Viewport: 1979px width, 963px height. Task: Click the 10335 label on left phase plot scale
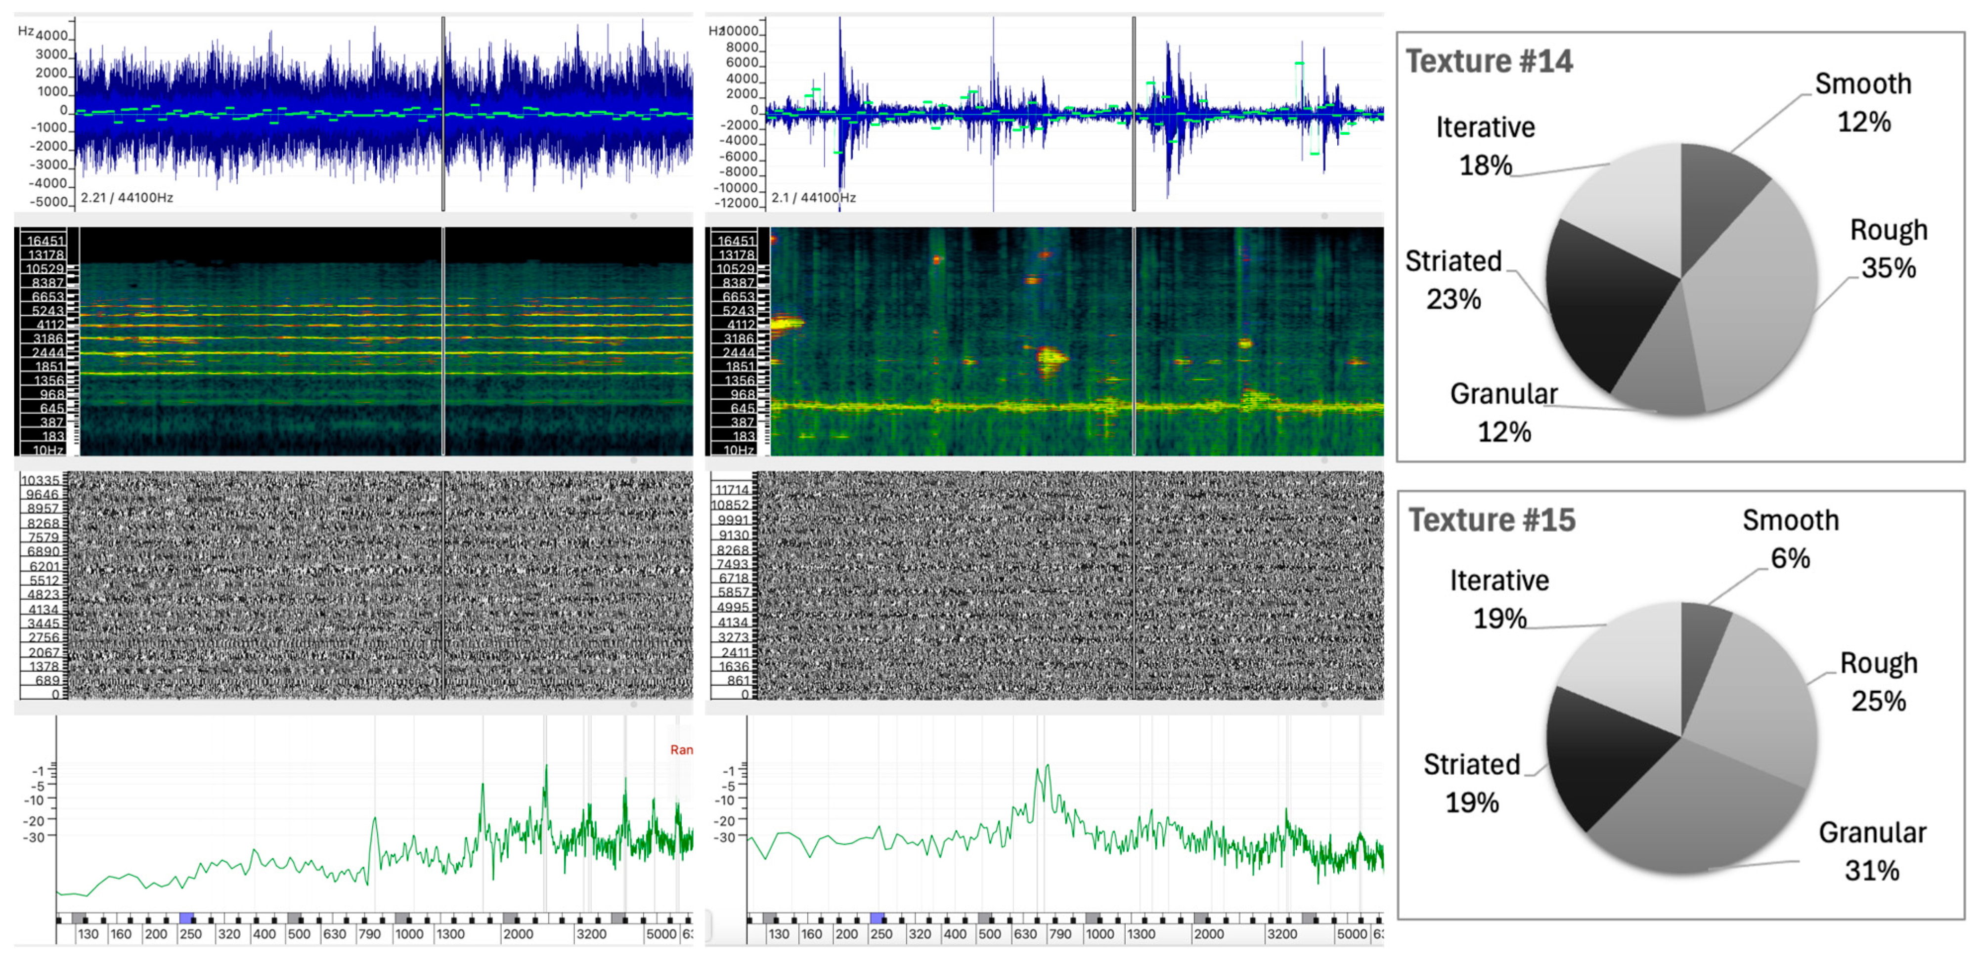tap(40, 481)
